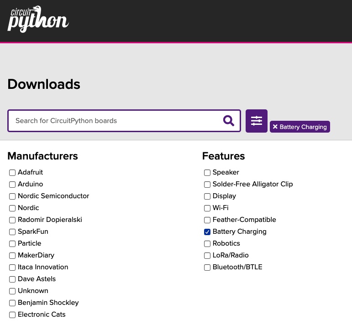
Task: Select Radomir Dopieralski checkbox
Action: (x=12, y=220)
